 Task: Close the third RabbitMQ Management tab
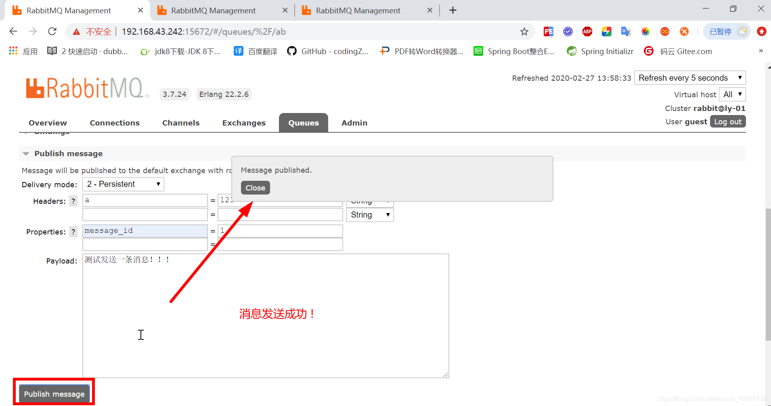430,10
